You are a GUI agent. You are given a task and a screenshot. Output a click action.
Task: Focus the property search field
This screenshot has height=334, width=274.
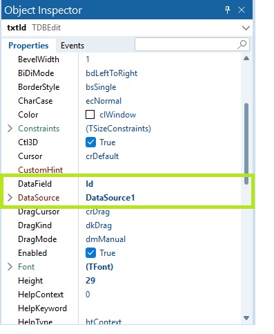[x=192, y=44]
